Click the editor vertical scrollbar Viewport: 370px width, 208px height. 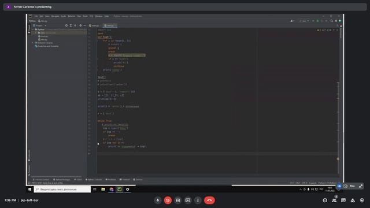pyautogui.click(x=338, y=127)
